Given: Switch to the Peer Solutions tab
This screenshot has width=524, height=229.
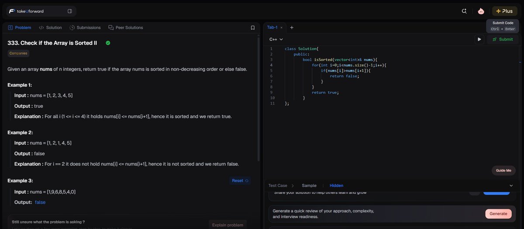Looking at the screenshot, I should click(x=126, y=27).
